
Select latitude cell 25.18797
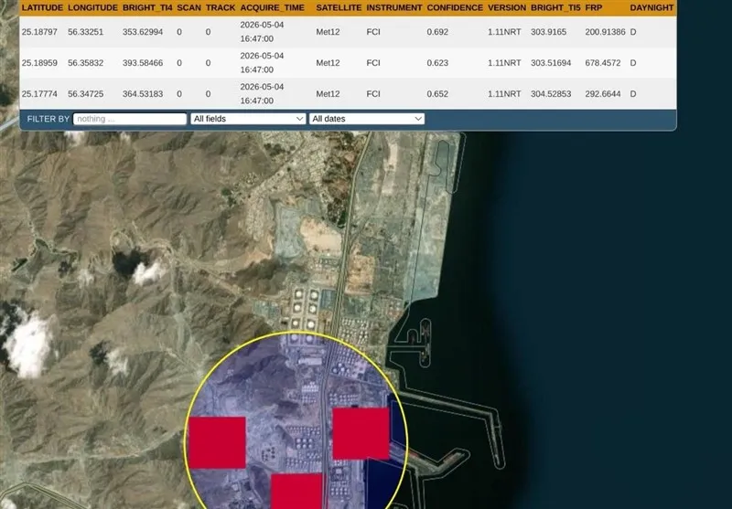pyautogui.click(x=39, y=32)
